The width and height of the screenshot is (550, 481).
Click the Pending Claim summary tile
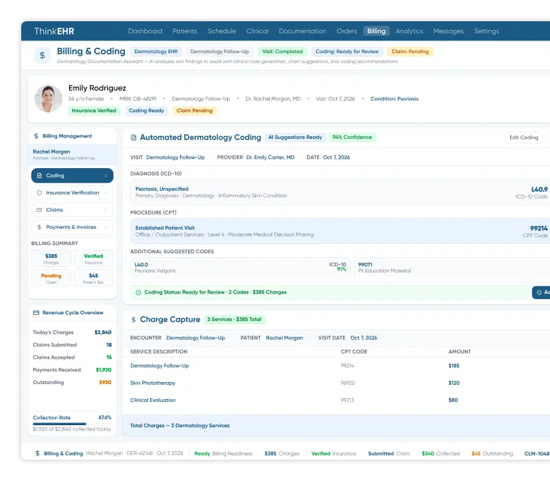point(51,278)
